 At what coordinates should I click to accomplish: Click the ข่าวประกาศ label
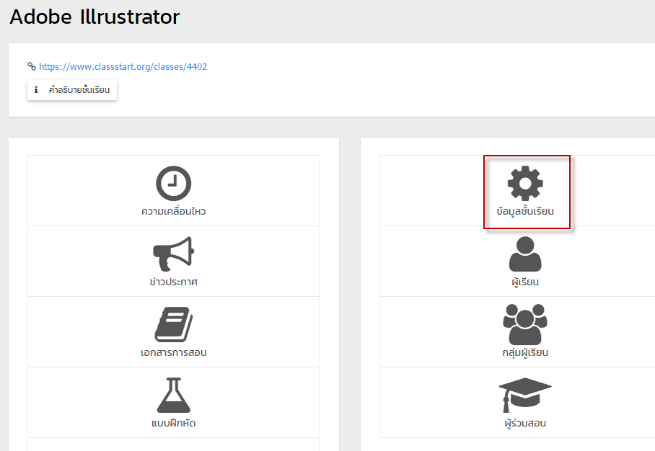(x=173, y=282)
